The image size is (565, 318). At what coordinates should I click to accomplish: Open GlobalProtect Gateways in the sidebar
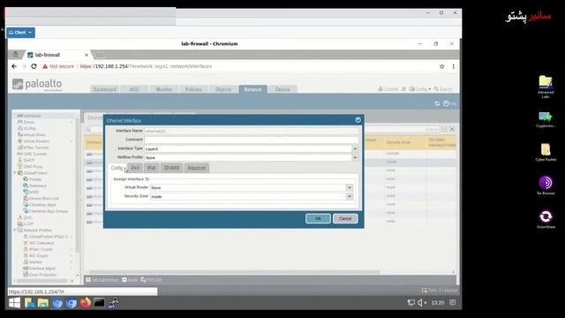(37, 185)
